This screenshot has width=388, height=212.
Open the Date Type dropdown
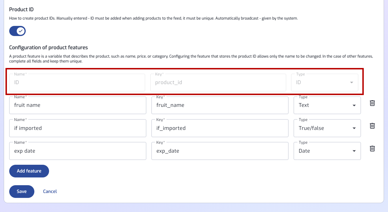pyautogui.click(x=327, y=151)
